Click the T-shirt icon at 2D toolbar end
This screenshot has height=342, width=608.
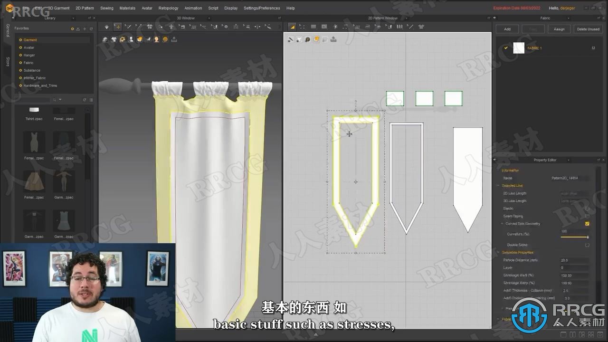point(421,27)
